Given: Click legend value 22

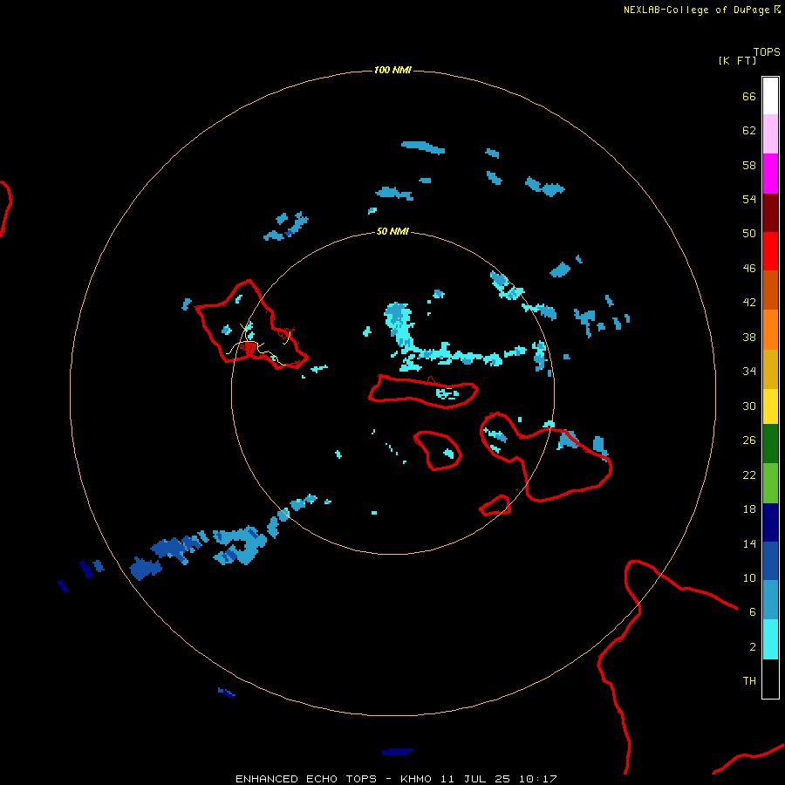Looking at the screenshot, I should point(749,474).
